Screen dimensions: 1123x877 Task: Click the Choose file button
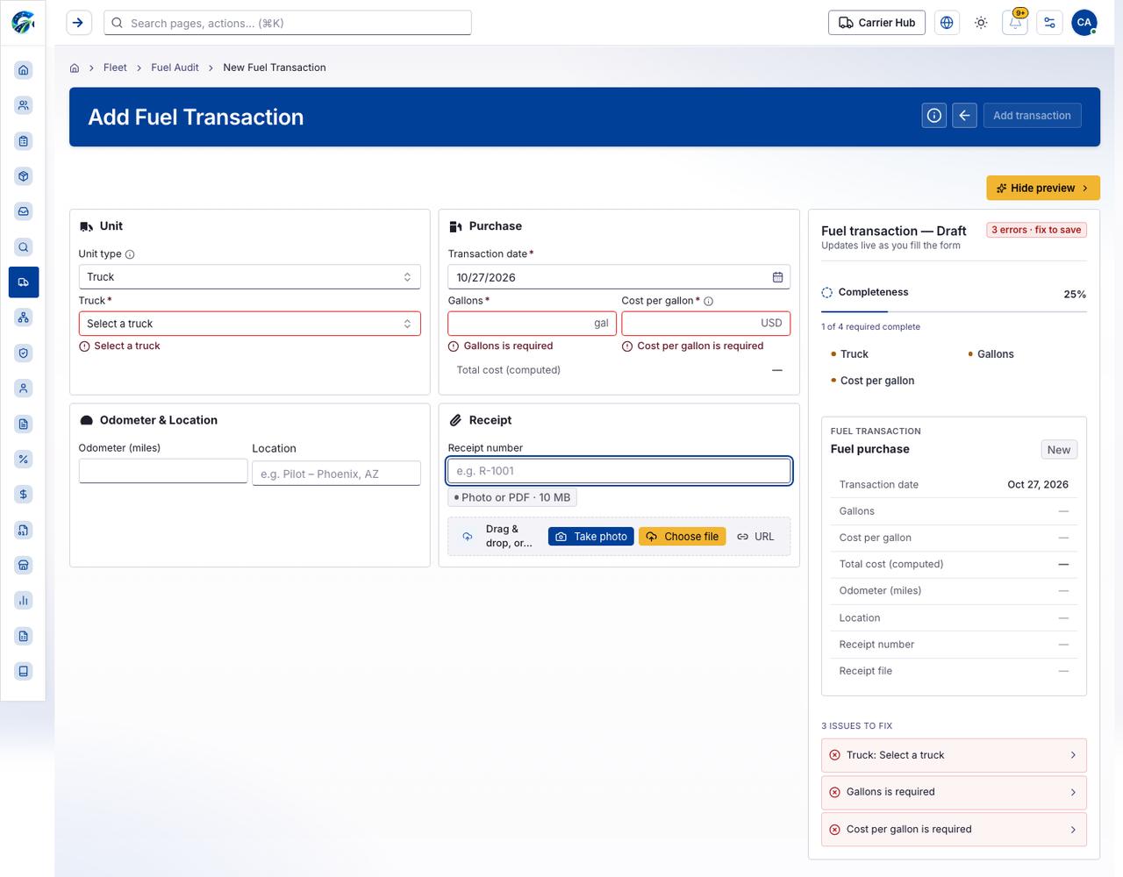point(683,537)
